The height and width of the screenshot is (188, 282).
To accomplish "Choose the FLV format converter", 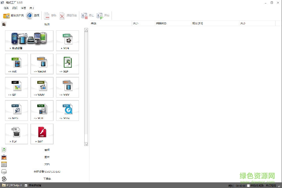I will point(16,134).
